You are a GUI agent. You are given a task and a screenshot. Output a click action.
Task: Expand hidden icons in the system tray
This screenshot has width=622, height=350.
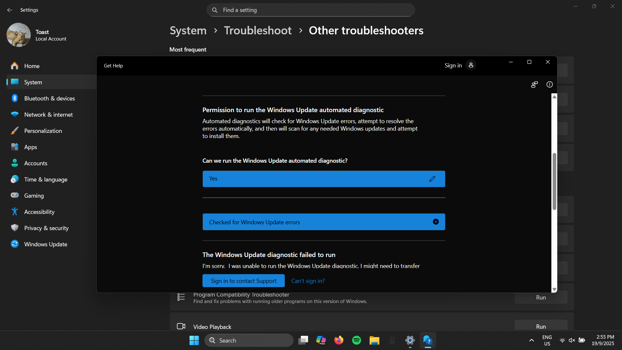point(531,340)
